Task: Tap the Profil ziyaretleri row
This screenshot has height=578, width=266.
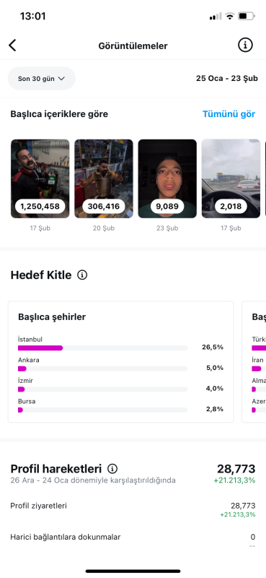Action: tap(133, 509)
